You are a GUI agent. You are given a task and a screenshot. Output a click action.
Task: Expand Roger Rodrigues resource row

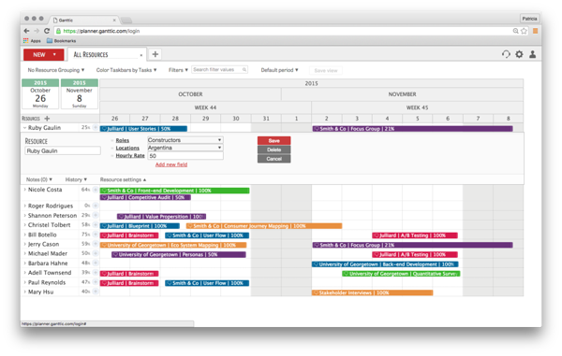click(x=24, y=206)
